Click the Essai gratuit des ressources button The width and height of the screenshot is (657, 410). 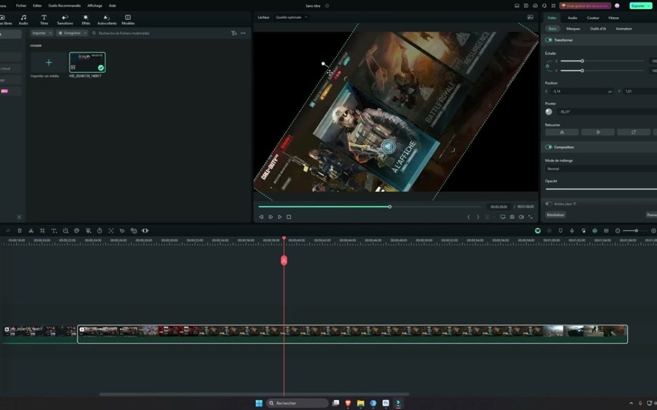[585, 6]
